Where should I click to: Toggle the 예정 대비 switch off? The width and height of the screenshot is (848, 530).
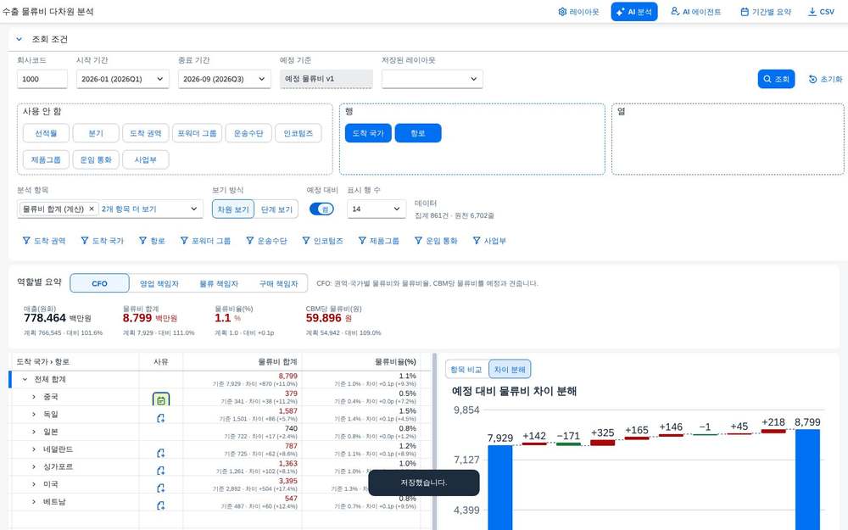coord(321,209)
